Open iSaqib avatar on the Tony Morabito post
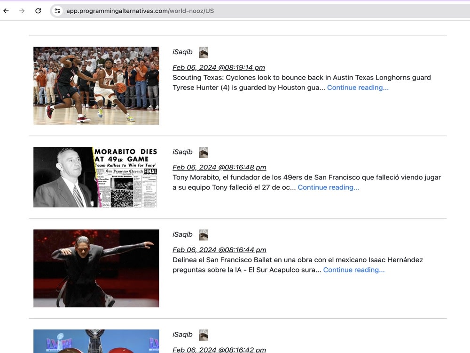 tap(204, 152)
